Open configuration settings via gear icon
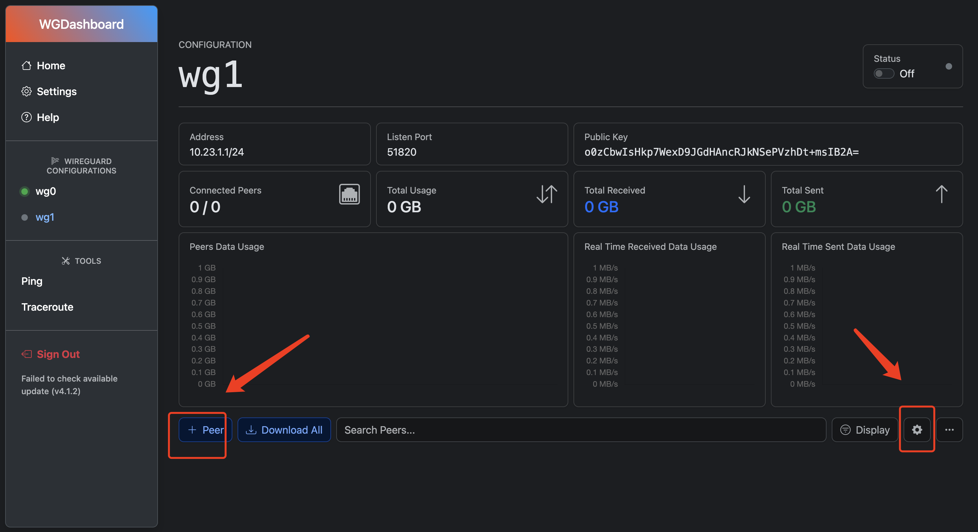Screen dimensions: 978x532 click(917, 430)
